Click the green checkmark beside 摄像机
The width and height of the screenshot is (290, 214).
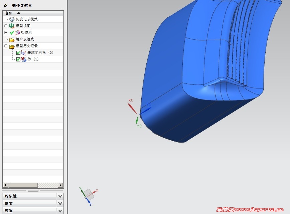pyautogui.click(x=12, y=33)
